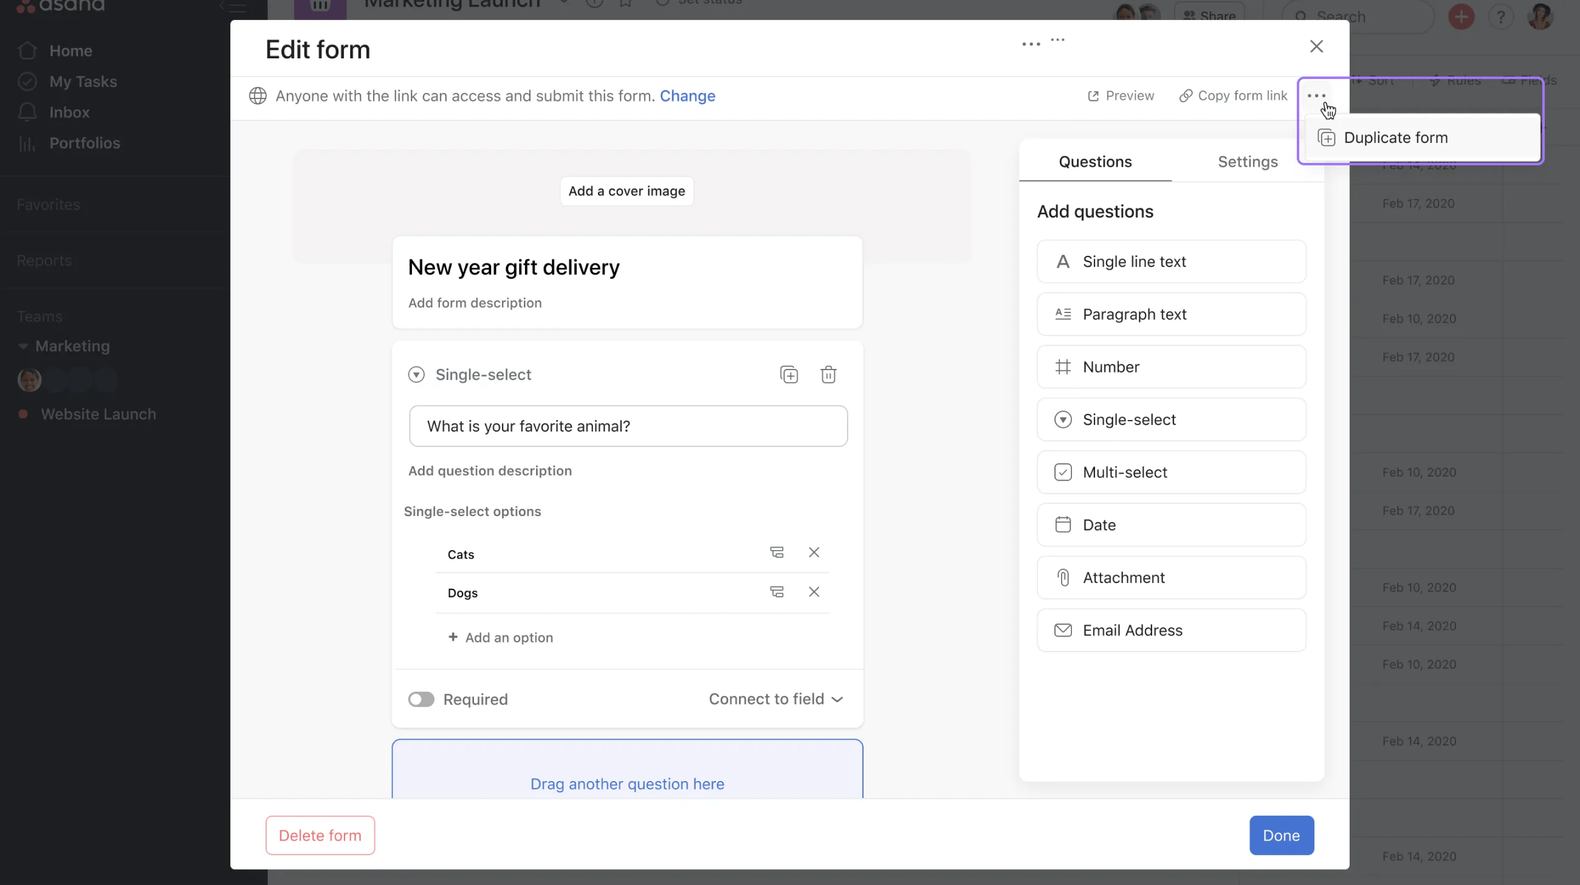The width and height of the screenshot is (1580, 885).
Task: Add a Multi-select question type
Action: (x=1171, y=472)
